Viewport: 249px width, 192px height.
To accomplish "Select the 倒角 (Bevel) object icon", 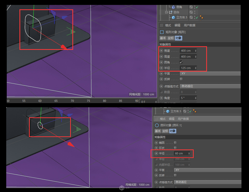I will (x=173, y=6).
